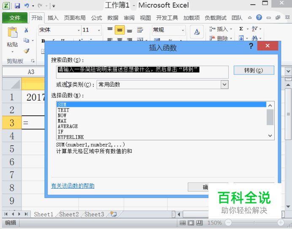Click the dialog help question mark

(x=251, y=46)
